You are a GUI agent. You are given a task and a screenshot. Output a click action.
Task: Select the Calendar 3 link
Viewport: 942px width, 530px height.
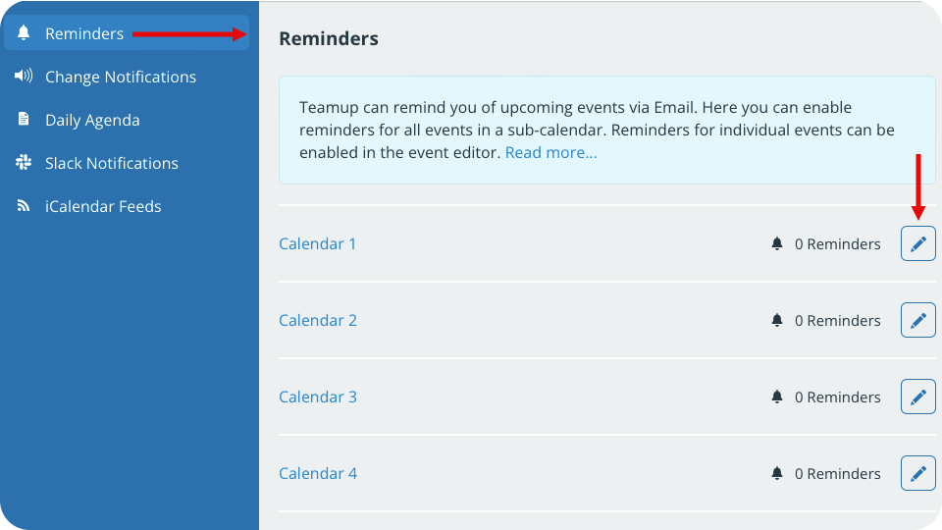(318, 397)
